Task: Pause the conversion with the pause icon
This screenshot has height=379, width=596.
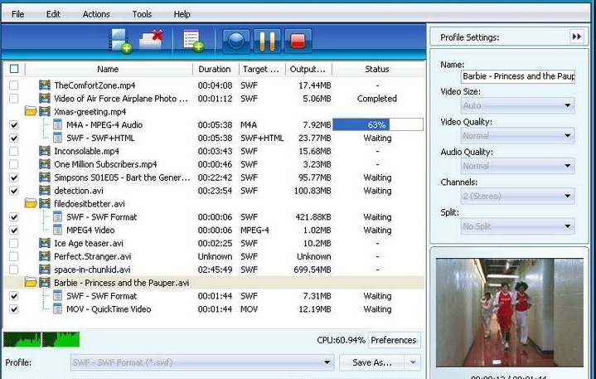Action: pos(266,40)
